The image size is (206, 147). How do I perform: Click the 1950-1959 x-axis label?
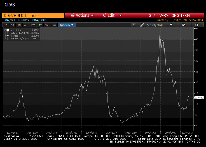click(71, 132)
